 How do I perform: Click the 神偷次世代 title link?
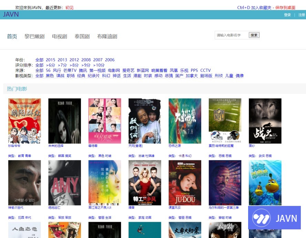pyautogui.click(x=16, y=208)
